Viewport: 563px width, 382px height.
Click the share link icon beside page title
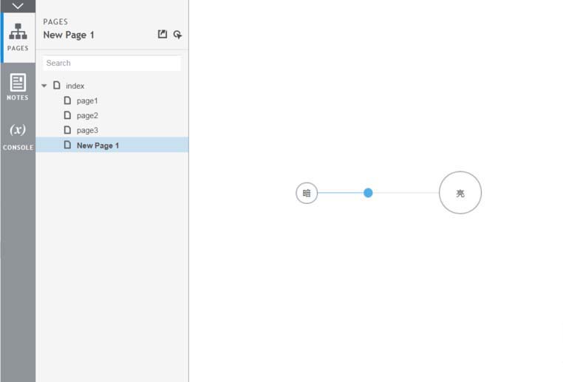pyautogui.click(x=163, y=35)
